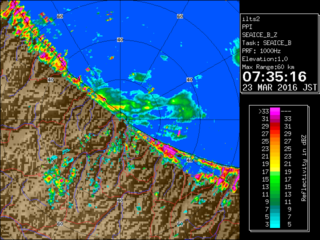Click the 40 km ring label northeast over sea

[189, 79]
